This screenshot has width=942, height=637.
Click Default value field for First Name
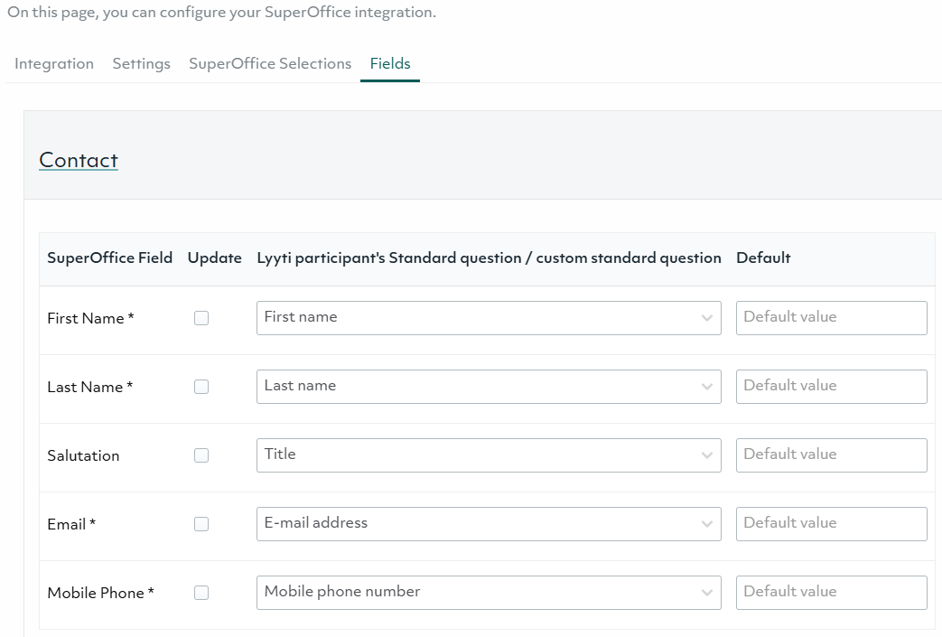pyautogui.click(x=831, y=318)
